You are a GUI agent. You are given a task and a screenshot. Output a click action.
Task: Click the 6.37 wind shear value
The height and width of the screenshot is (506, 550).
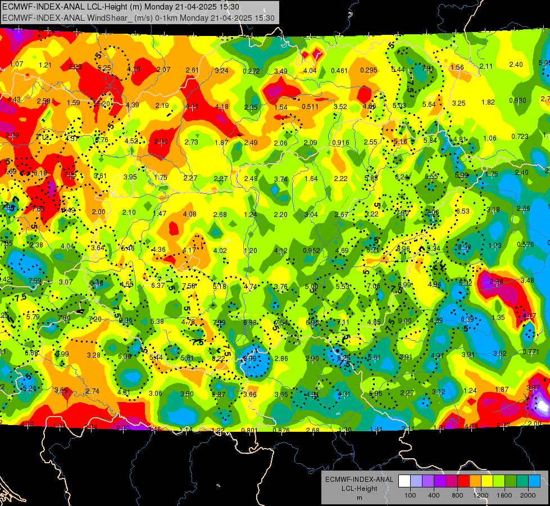[x=158, y=285]
